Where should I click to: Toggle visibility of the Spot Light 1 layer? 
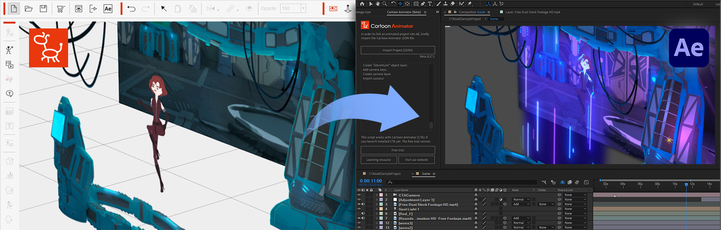pyautogui.click(x=359, y=209)
